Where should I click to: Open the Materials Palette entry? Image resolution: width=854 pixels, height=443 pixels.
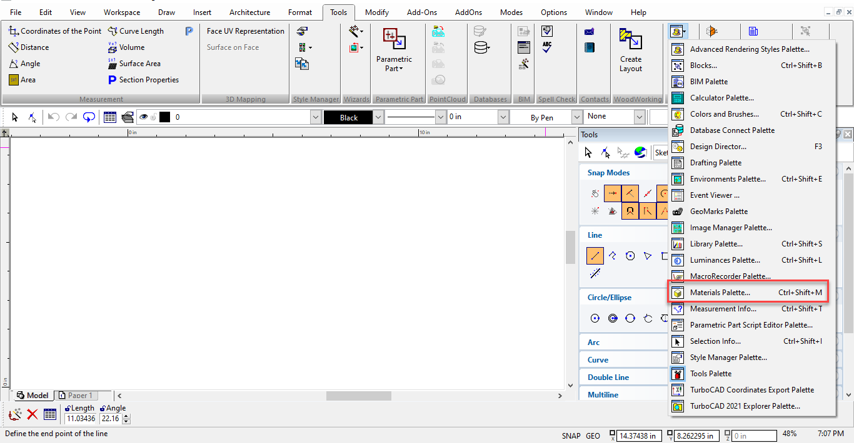click(x=748, y=292)
